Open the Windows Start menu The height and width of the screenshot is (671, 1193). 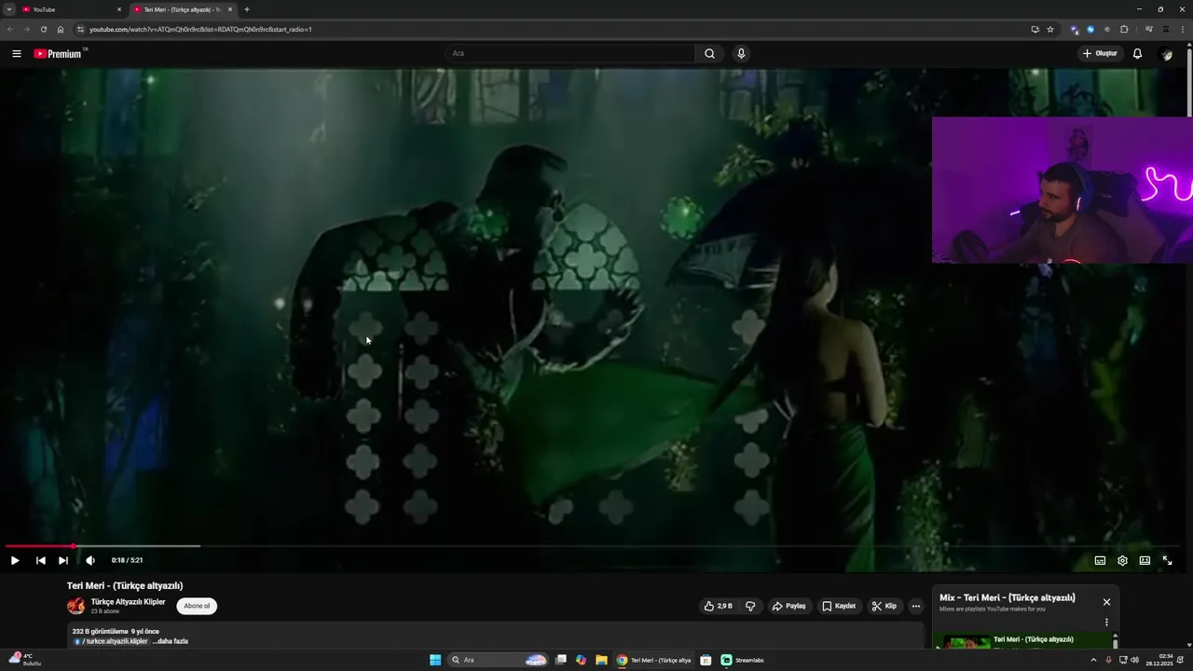435,660
